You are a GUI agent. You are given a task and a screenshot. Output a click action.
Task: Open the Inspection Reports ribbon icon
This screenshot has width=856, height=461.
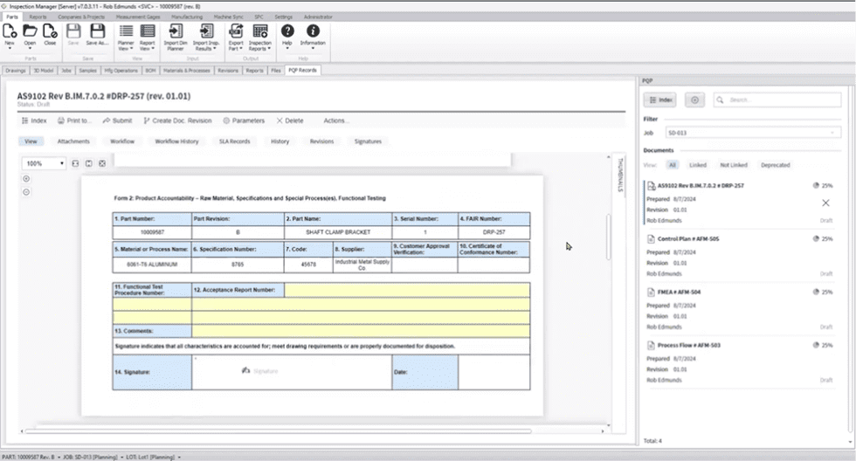click(x=260, y=32)
